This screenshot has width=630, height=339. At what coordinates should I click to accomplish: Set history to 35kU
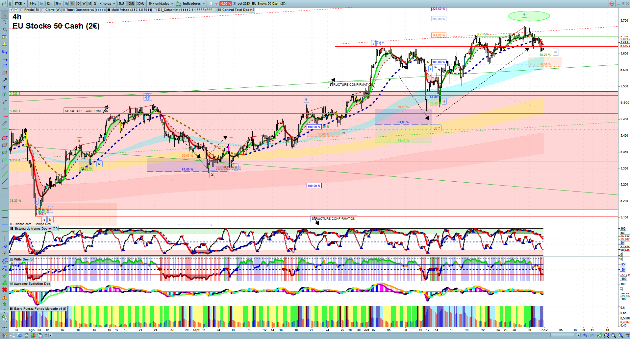tap(140, 4)
